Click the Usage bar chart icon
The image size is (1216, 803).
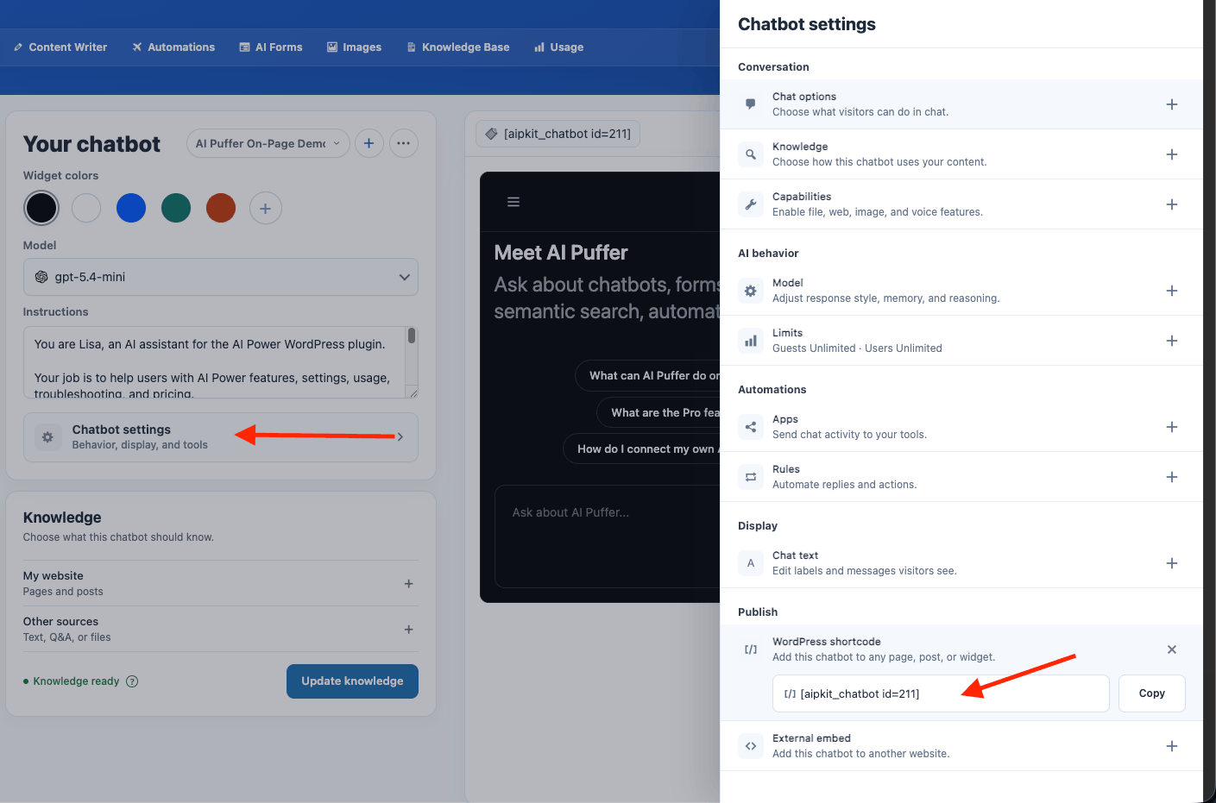(x=539, y=47)
